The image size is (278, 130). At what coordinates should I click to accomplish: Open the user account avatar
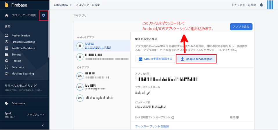point(270,5)
